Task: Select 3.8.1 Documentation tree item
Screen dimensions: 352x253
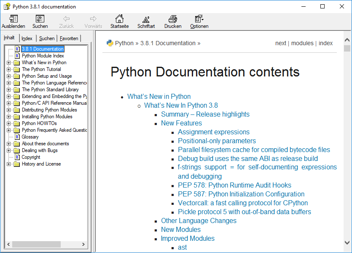Action: (43, 49)
